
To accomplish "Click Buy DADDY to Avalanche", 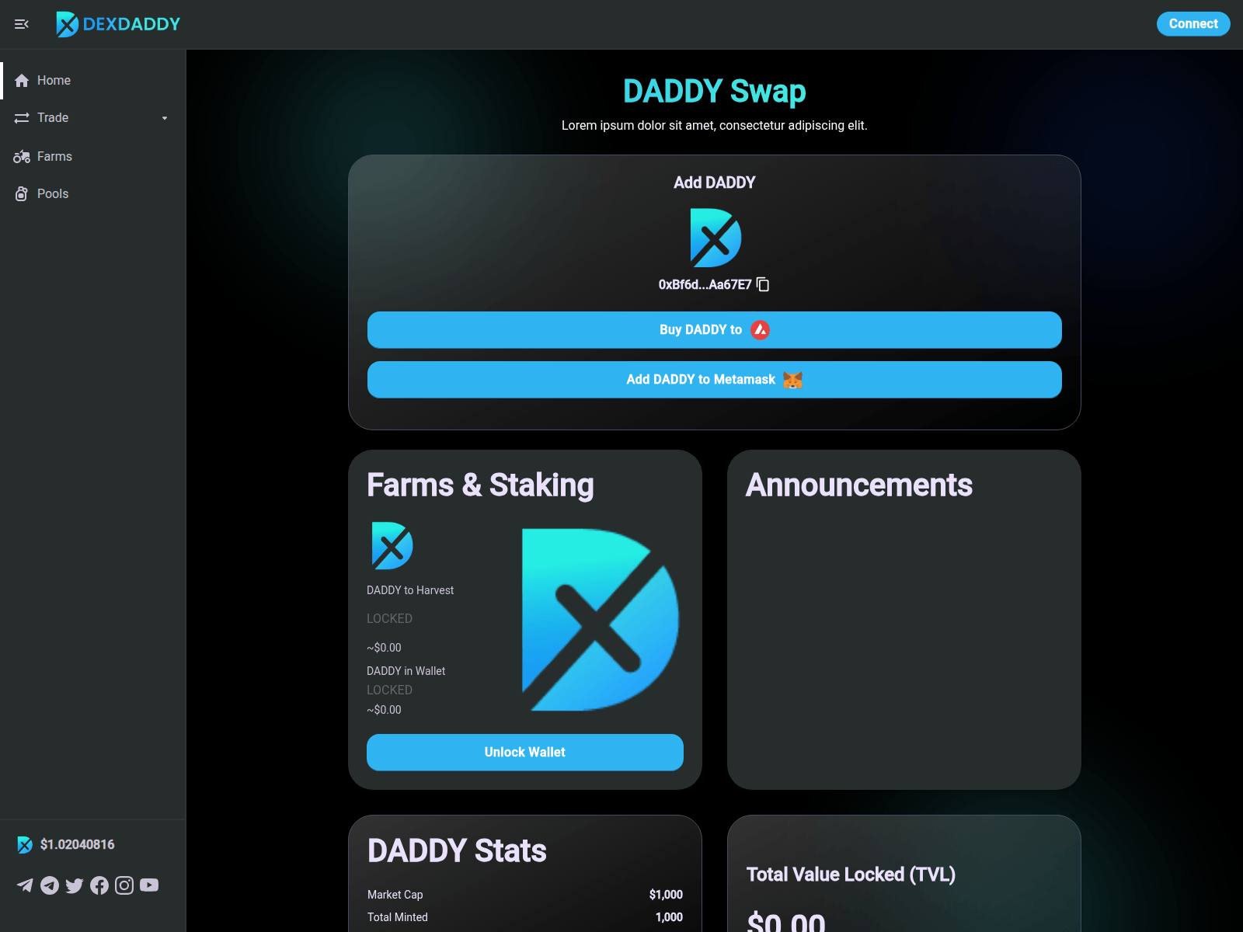I will (x=714, y=329).
